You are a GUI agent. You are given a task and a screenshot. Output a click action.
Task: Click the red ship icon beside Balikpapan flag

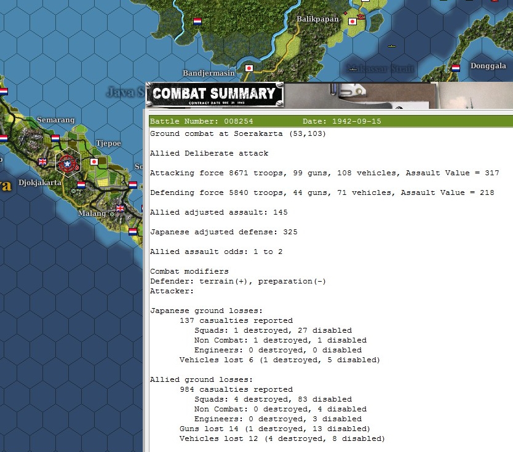click(361, 17)
